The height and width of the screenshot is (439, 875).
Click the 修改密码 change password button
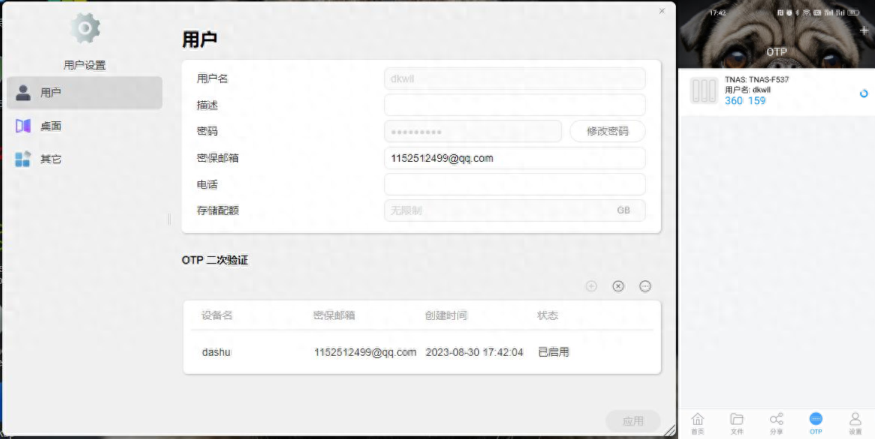tap(607, 131)
